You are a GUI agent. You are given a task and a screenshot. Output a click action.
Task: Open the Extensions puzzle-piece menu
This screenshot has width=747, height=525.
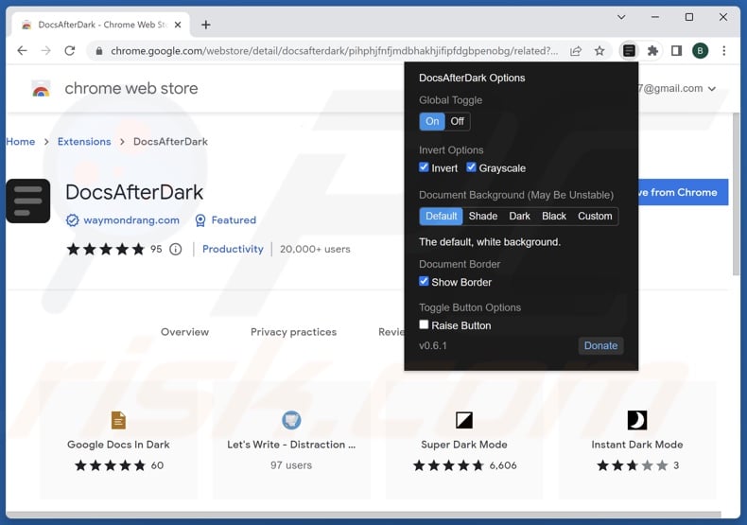[x=652, y=50]
